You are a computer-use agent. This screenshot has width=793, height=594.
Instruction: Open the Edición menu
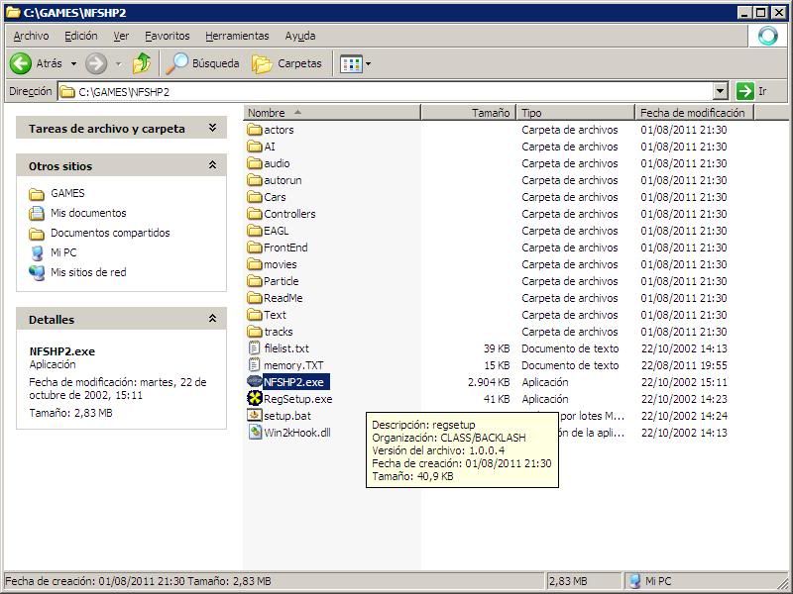pos(81,36)
